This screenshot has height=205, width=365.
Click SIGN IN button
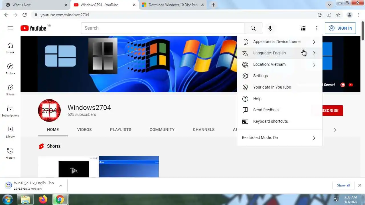340,28
